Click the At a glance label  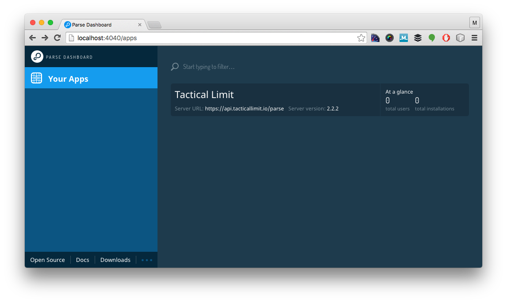tap(399, 91)
